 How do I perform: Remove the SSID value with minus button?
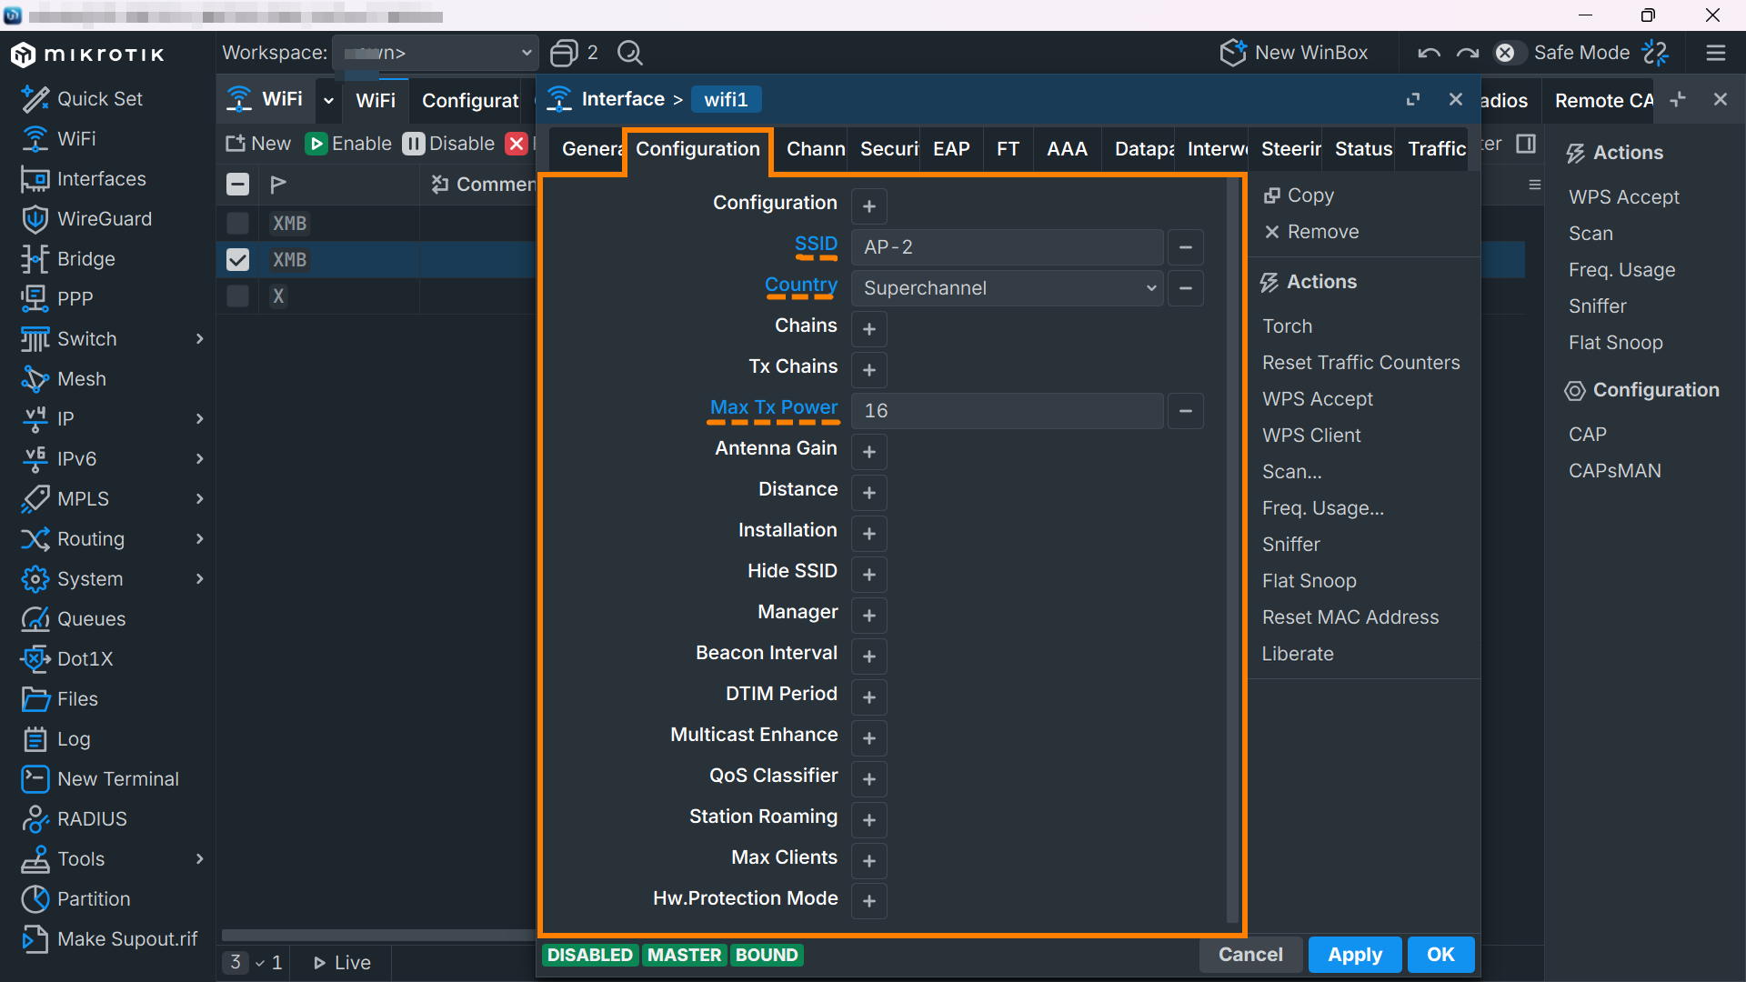[x=1186, y=247]
